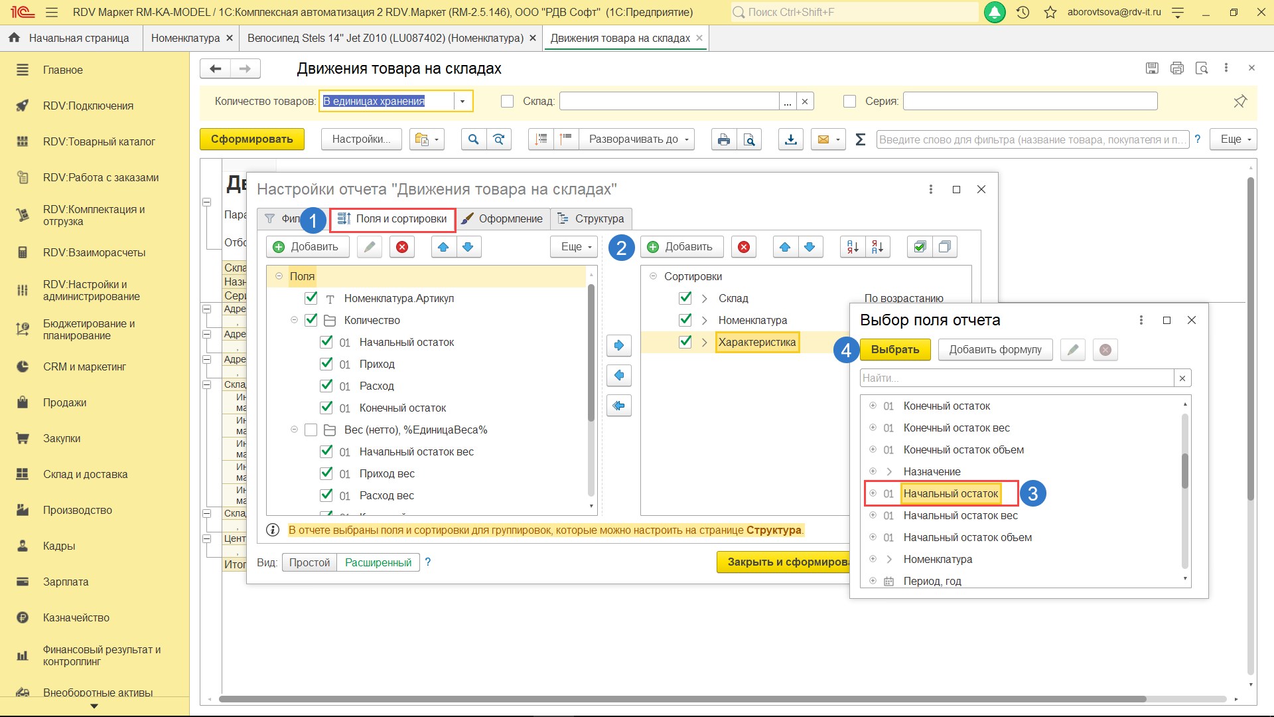Click the red delete icon in Поля toolbar
Viewport: 1274px width, 717px height.
tap(402, 247)
